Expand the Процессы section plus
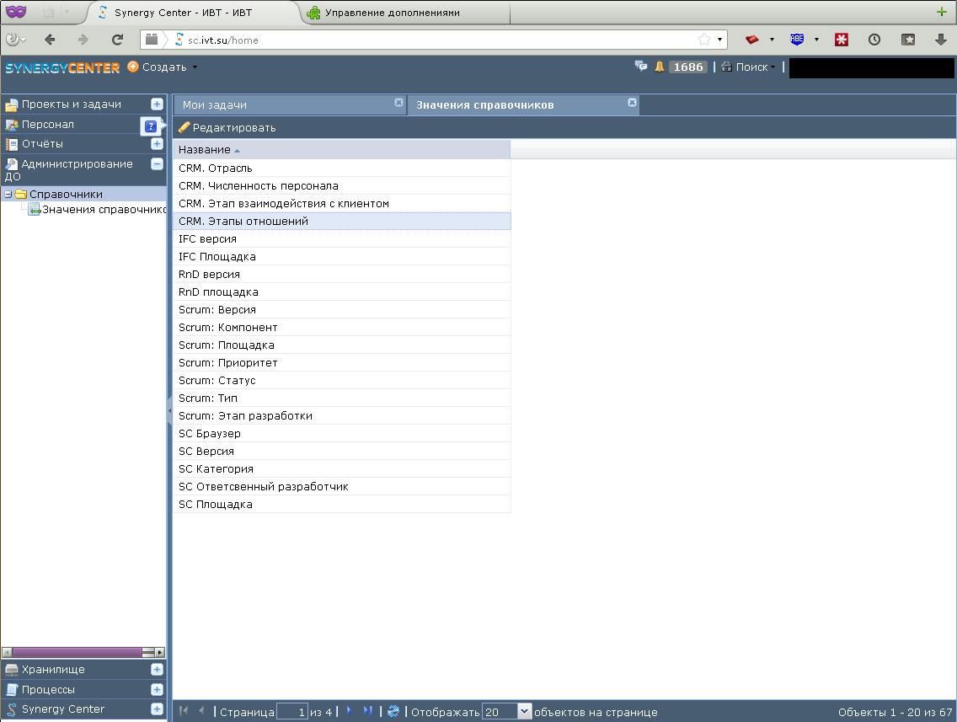The image size is (957, 722). click(x=157, y=690)
